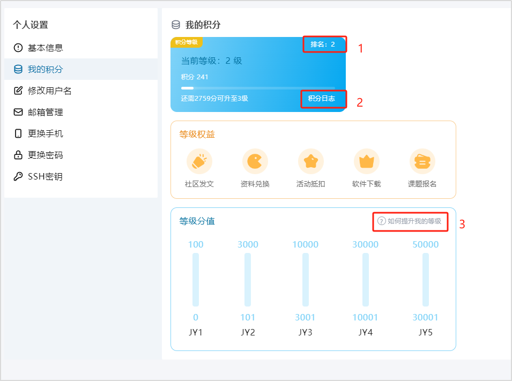Open 邮箱管理 settings page
Screen dimensions: 512x381
(x=46, y=112)
